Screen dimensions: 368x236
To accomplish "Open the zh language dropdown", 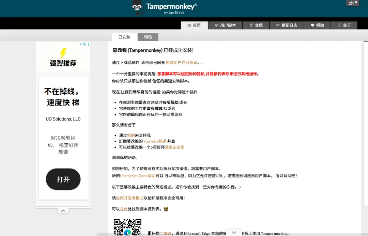I will pos(353,3).
